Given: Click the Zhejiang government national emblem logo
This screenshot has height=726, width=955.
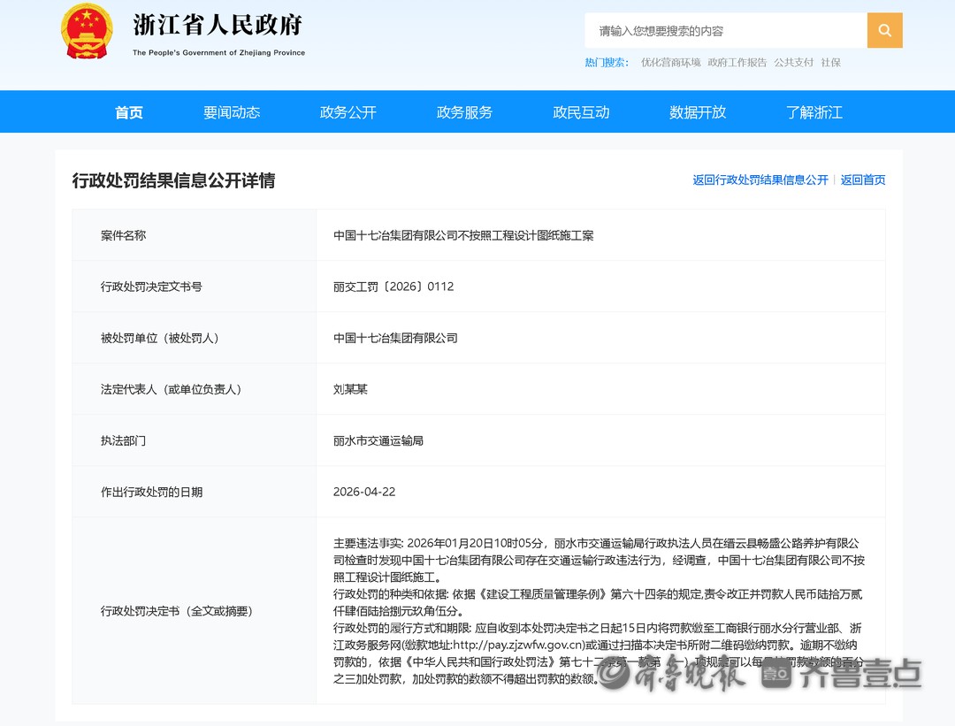Looking at the screenshot, I should click(87, 32).
